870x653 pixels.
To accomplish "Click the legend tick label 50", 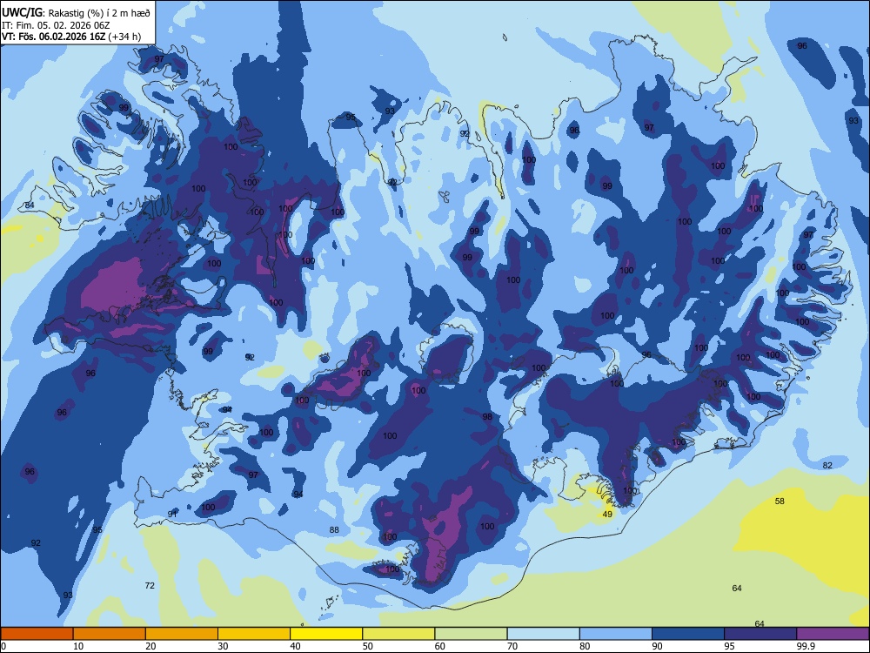I will point(367,646).
